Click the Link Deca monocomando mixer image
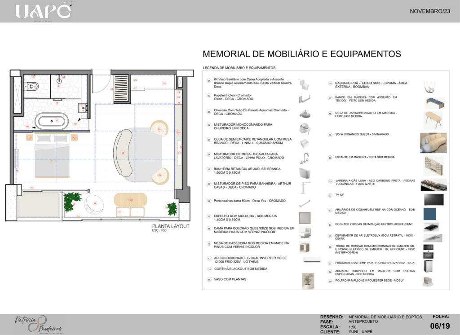 [x=305, y=128]
